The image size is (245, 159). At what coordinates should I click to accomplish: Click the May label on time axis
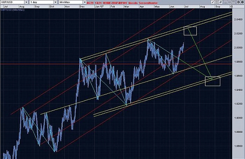point(157,7)
